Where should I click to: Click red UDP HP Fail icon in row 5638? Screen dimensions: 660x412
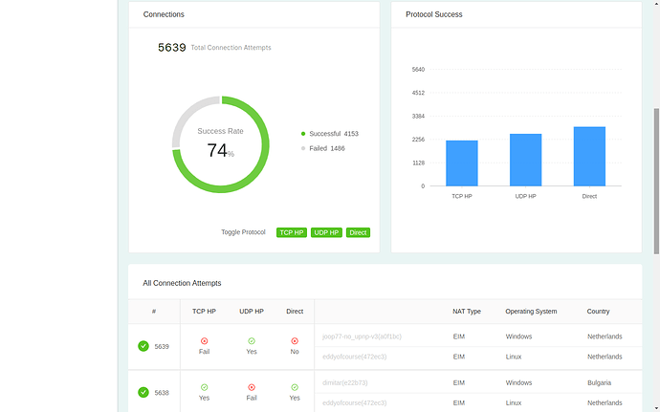[252, 387]
